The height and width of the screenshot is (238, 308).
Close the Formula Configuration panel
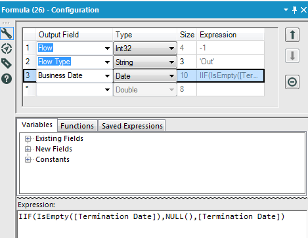[x=303, y=10]
